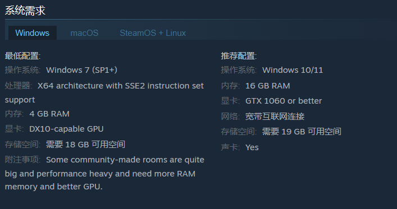This screenshot has height=209, width=397.
Task: Switch to the macOS tab
Action: point(84,33)
